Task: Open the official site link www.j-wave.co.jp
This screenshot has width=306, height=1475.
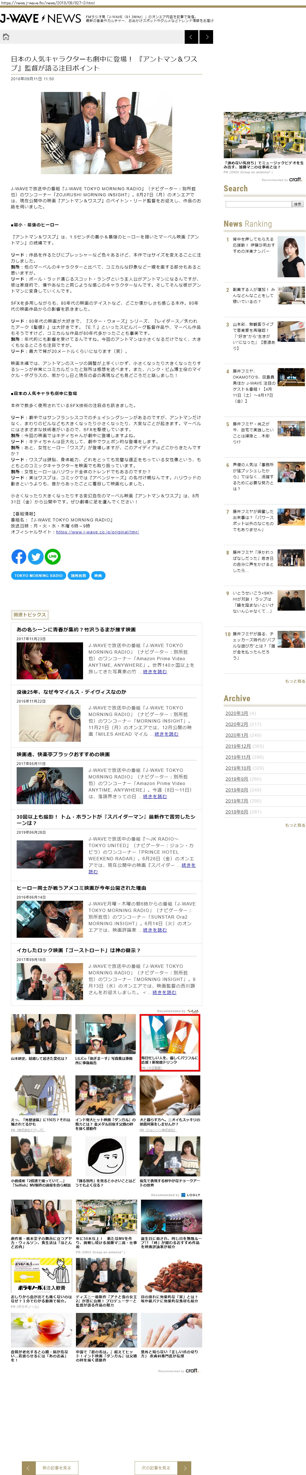Action: click(97, 532)
